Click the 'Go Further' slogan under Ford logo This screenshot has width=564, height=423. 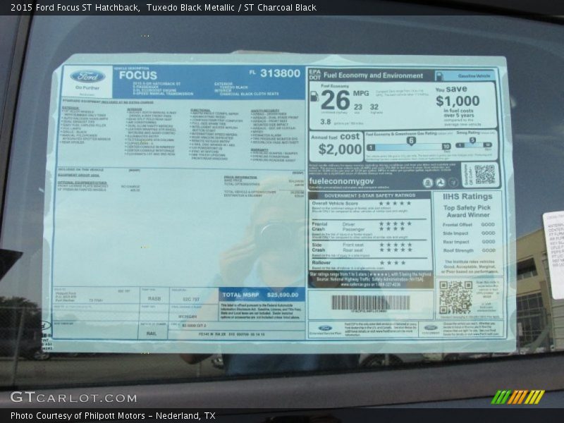coord(87,87)
